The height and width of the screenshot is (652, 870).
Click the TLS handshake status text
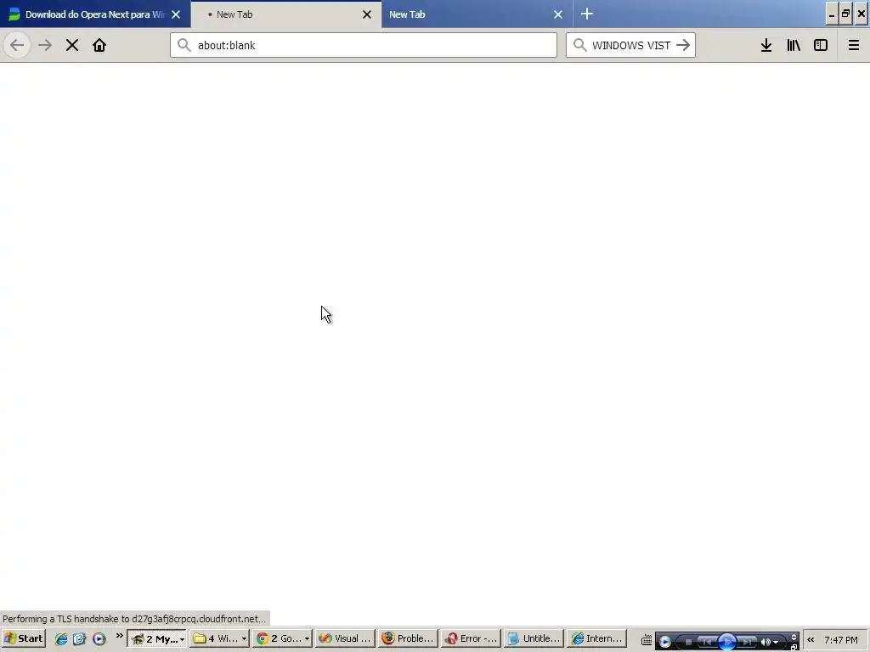(x=134, y=619)
